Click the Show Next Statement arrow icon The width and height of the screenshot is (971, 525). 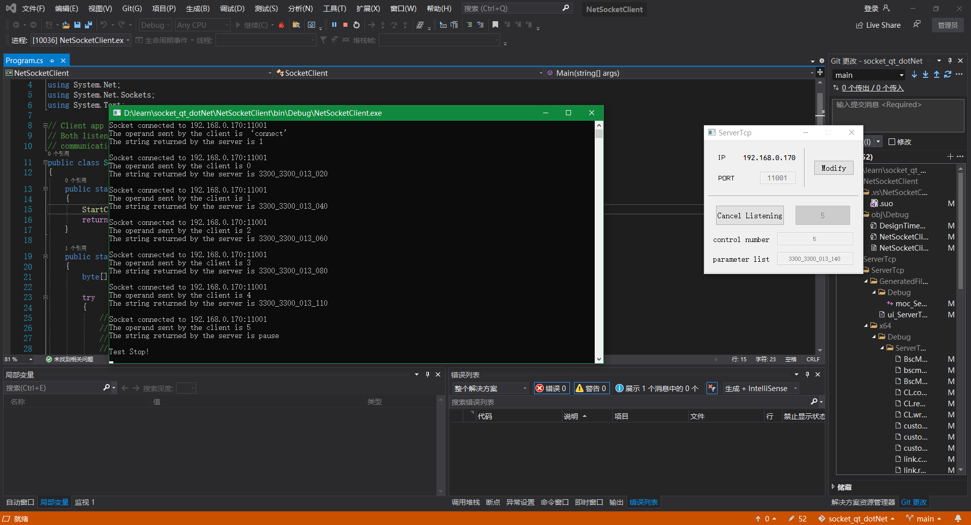pos(372,25)
